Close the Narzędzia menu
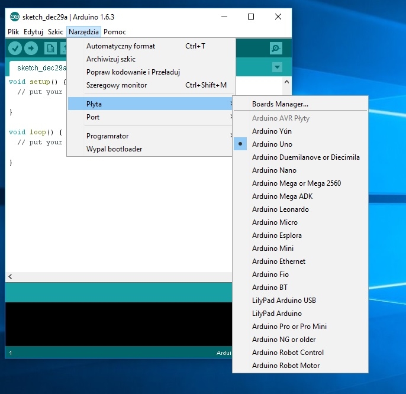This screenshot has height=394, width=406. (83, 32)
